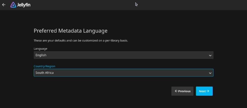Click the blue 'Country/Region' field label
Viewport: 247px width, 108px height.
pyautogui.click(x=44, y=66)
